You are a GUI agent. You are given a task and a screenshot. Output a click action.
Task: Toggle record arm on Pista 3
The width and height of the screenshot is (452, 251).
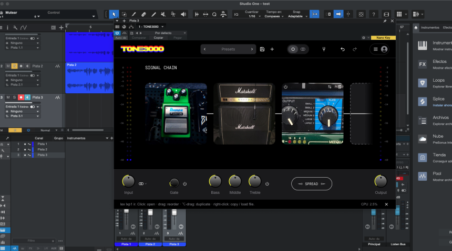pos(20,97)
